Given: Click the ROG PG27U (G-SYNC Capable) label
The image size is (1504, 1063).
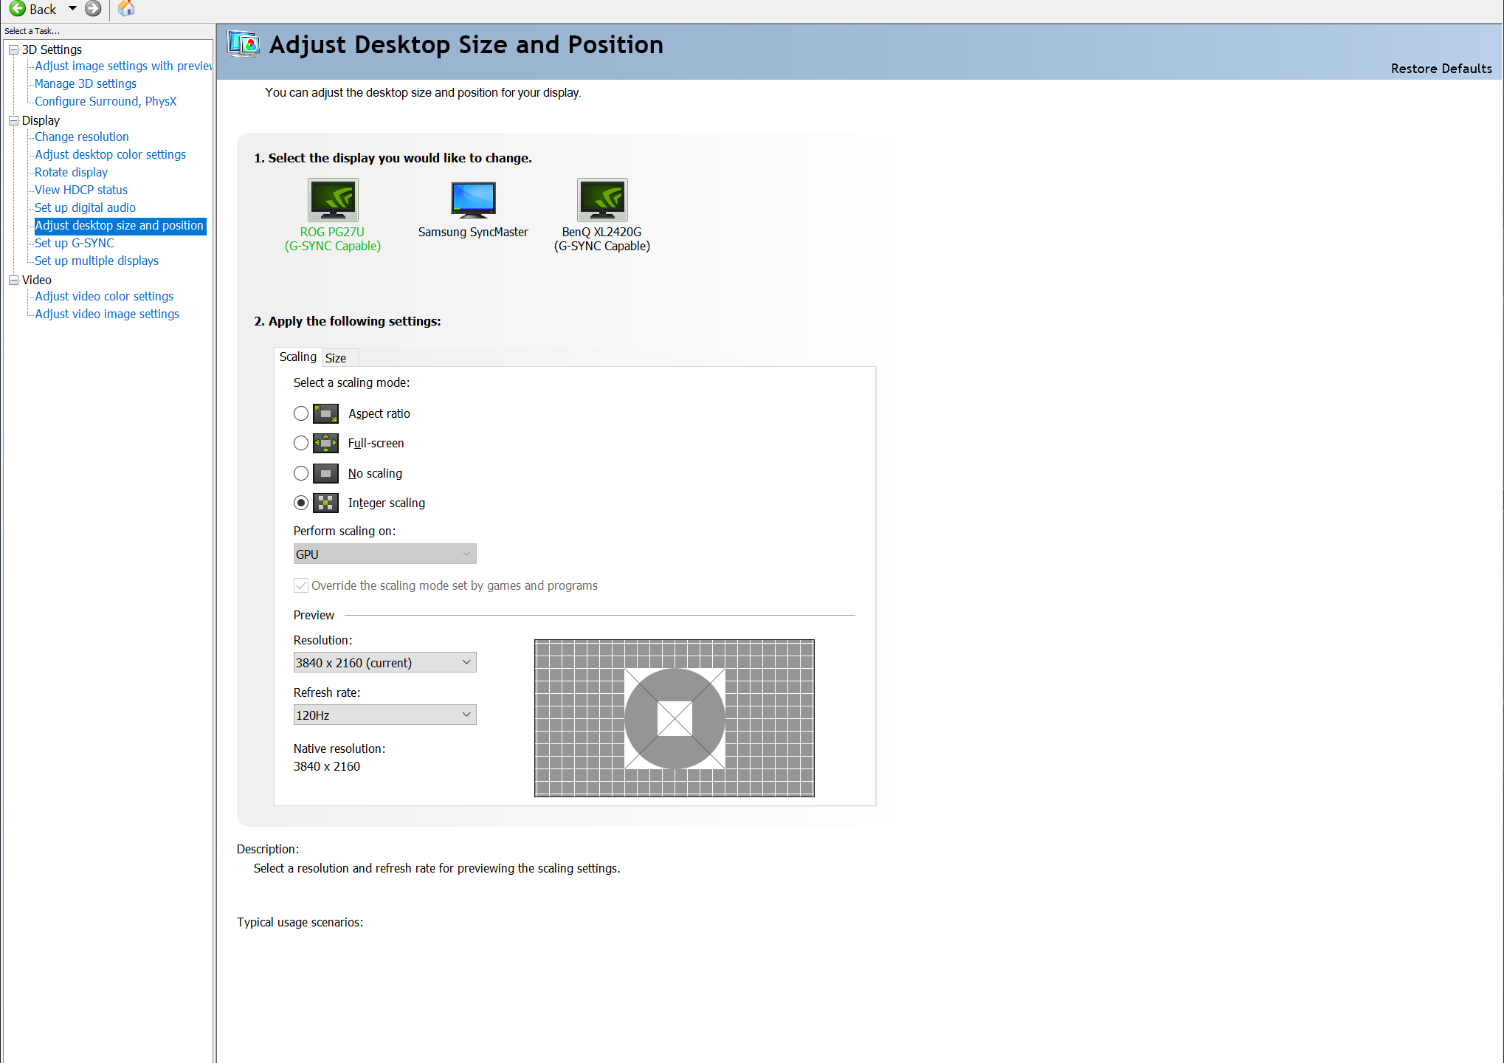Looking at the screenshot, I should pyautogui.click(x=333, y=238).
